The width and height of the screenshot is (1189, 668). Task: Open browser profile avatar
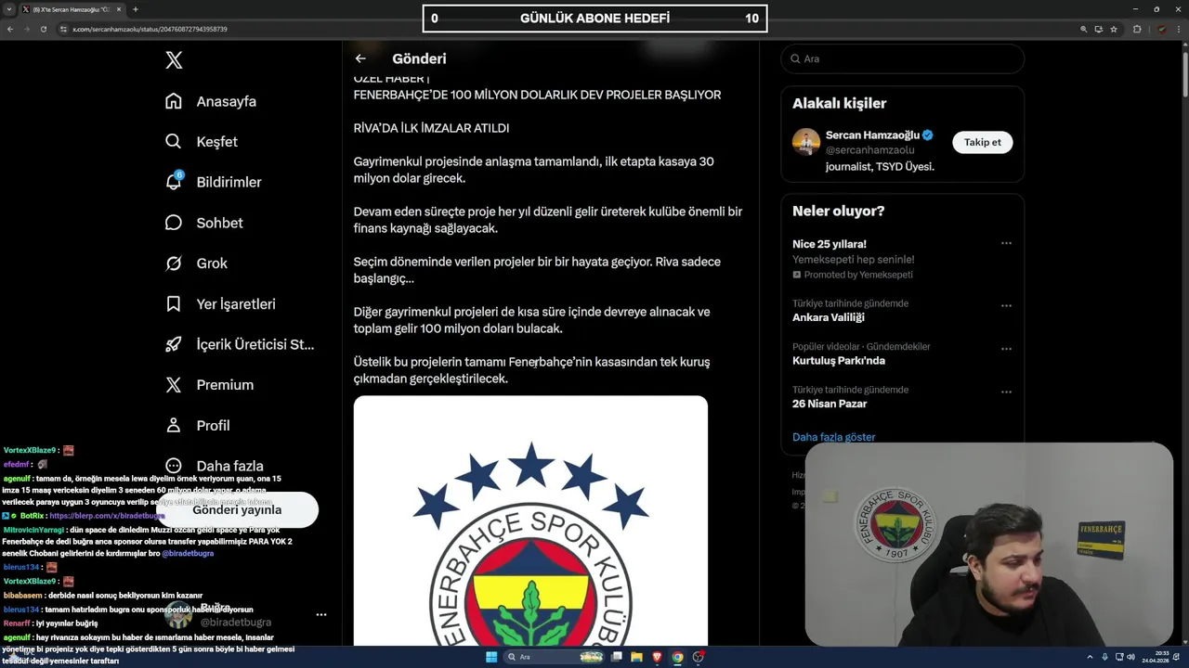coord(1161,29)
